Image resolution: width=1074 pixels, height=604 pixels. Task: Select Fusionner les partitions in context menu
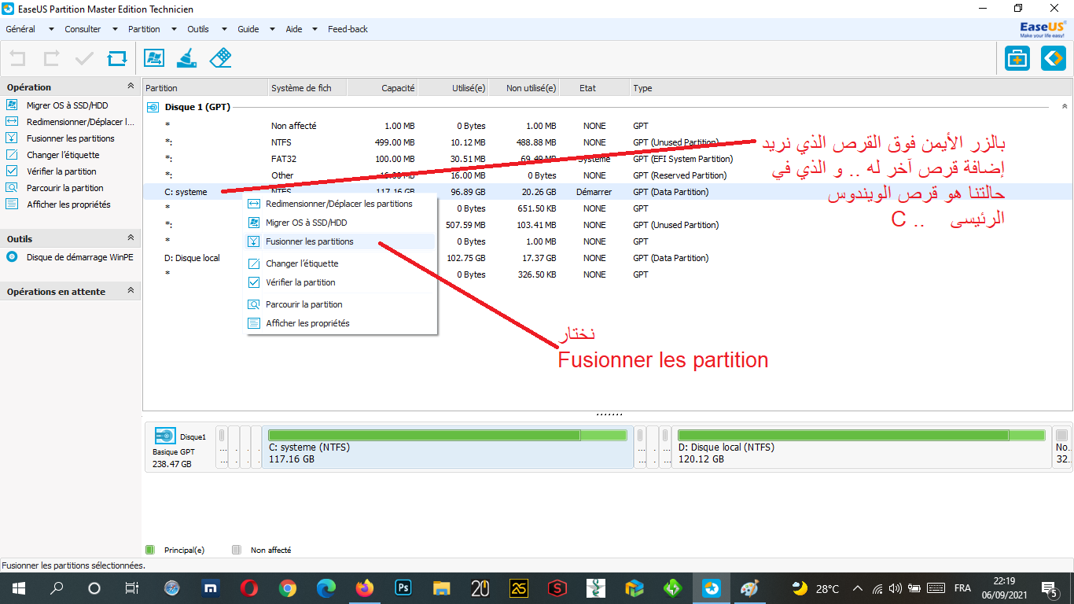coord(341,241)
